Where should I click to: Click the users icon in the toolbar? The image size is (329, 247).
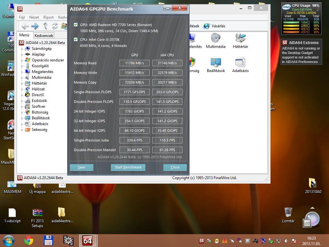(64, 26)
